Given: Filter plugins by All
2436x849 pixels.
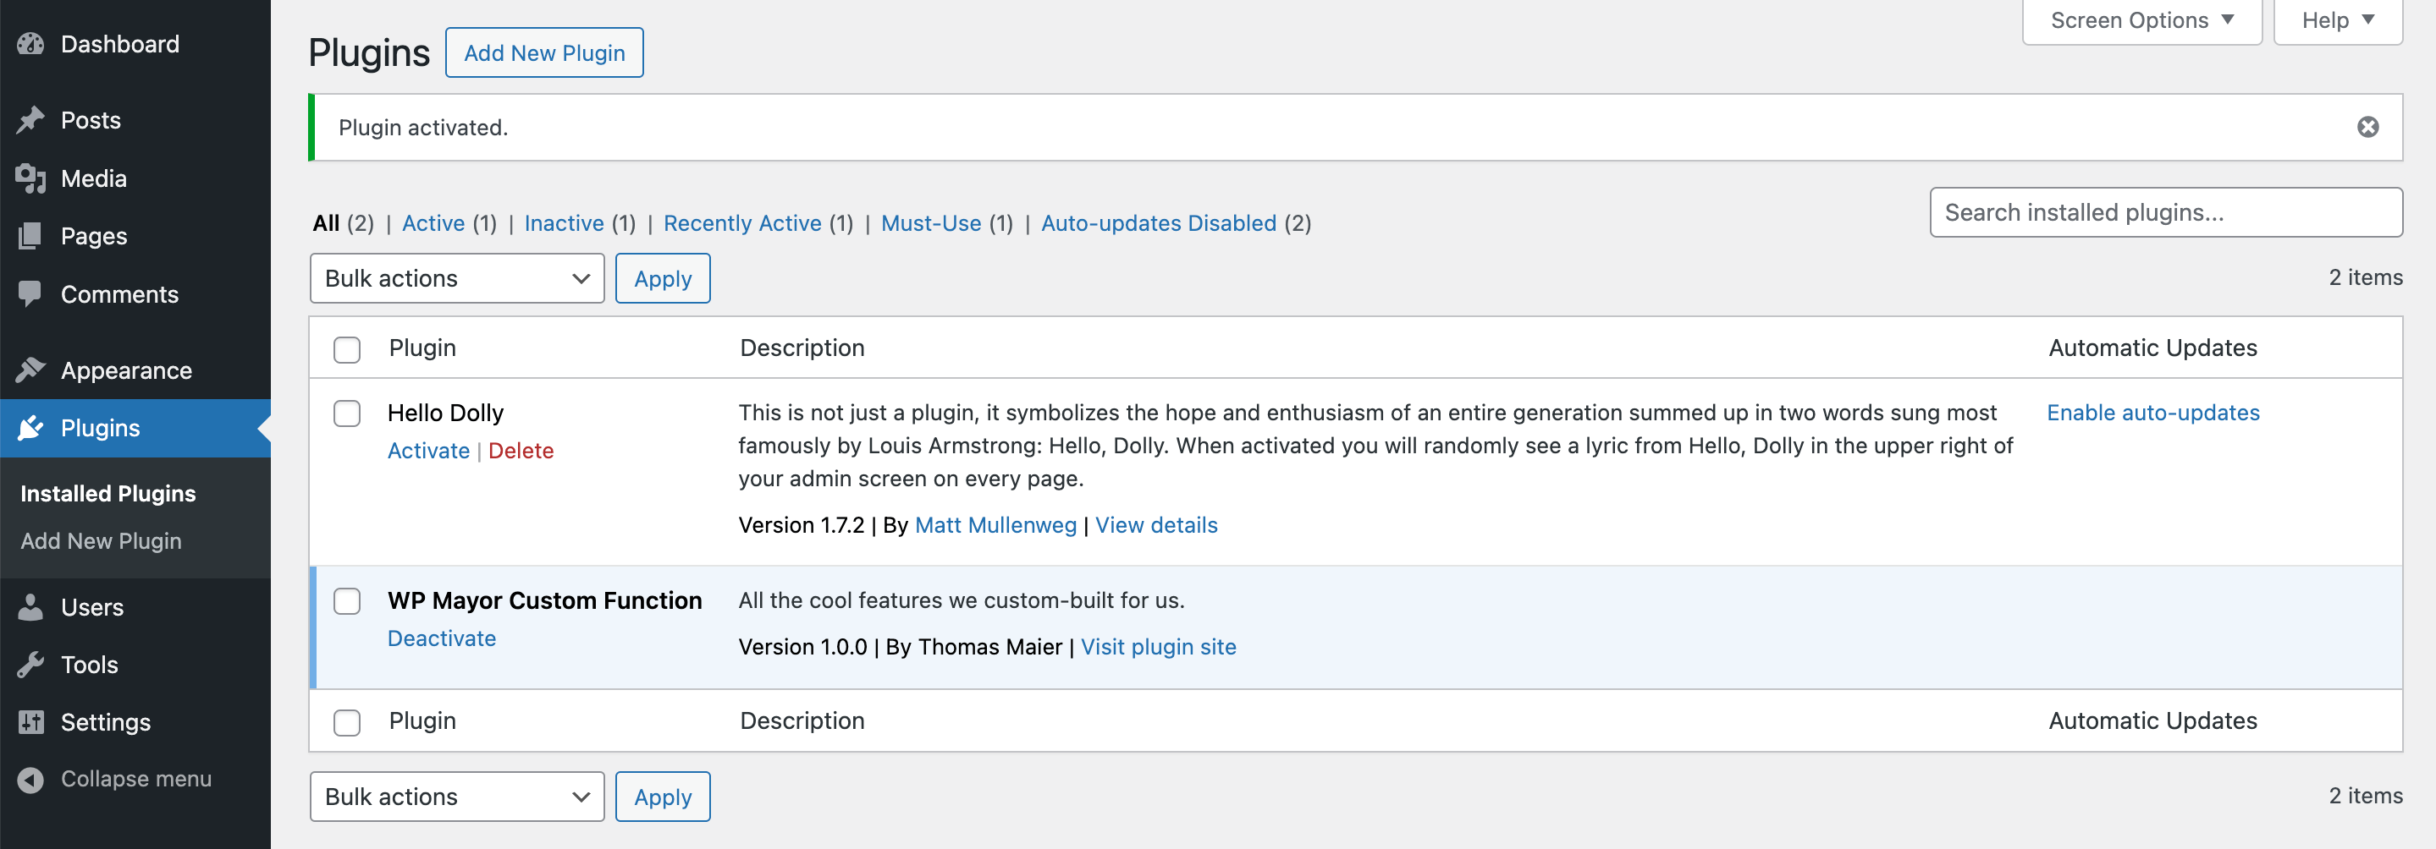Looking at the screenshot, I should [326, 223].
